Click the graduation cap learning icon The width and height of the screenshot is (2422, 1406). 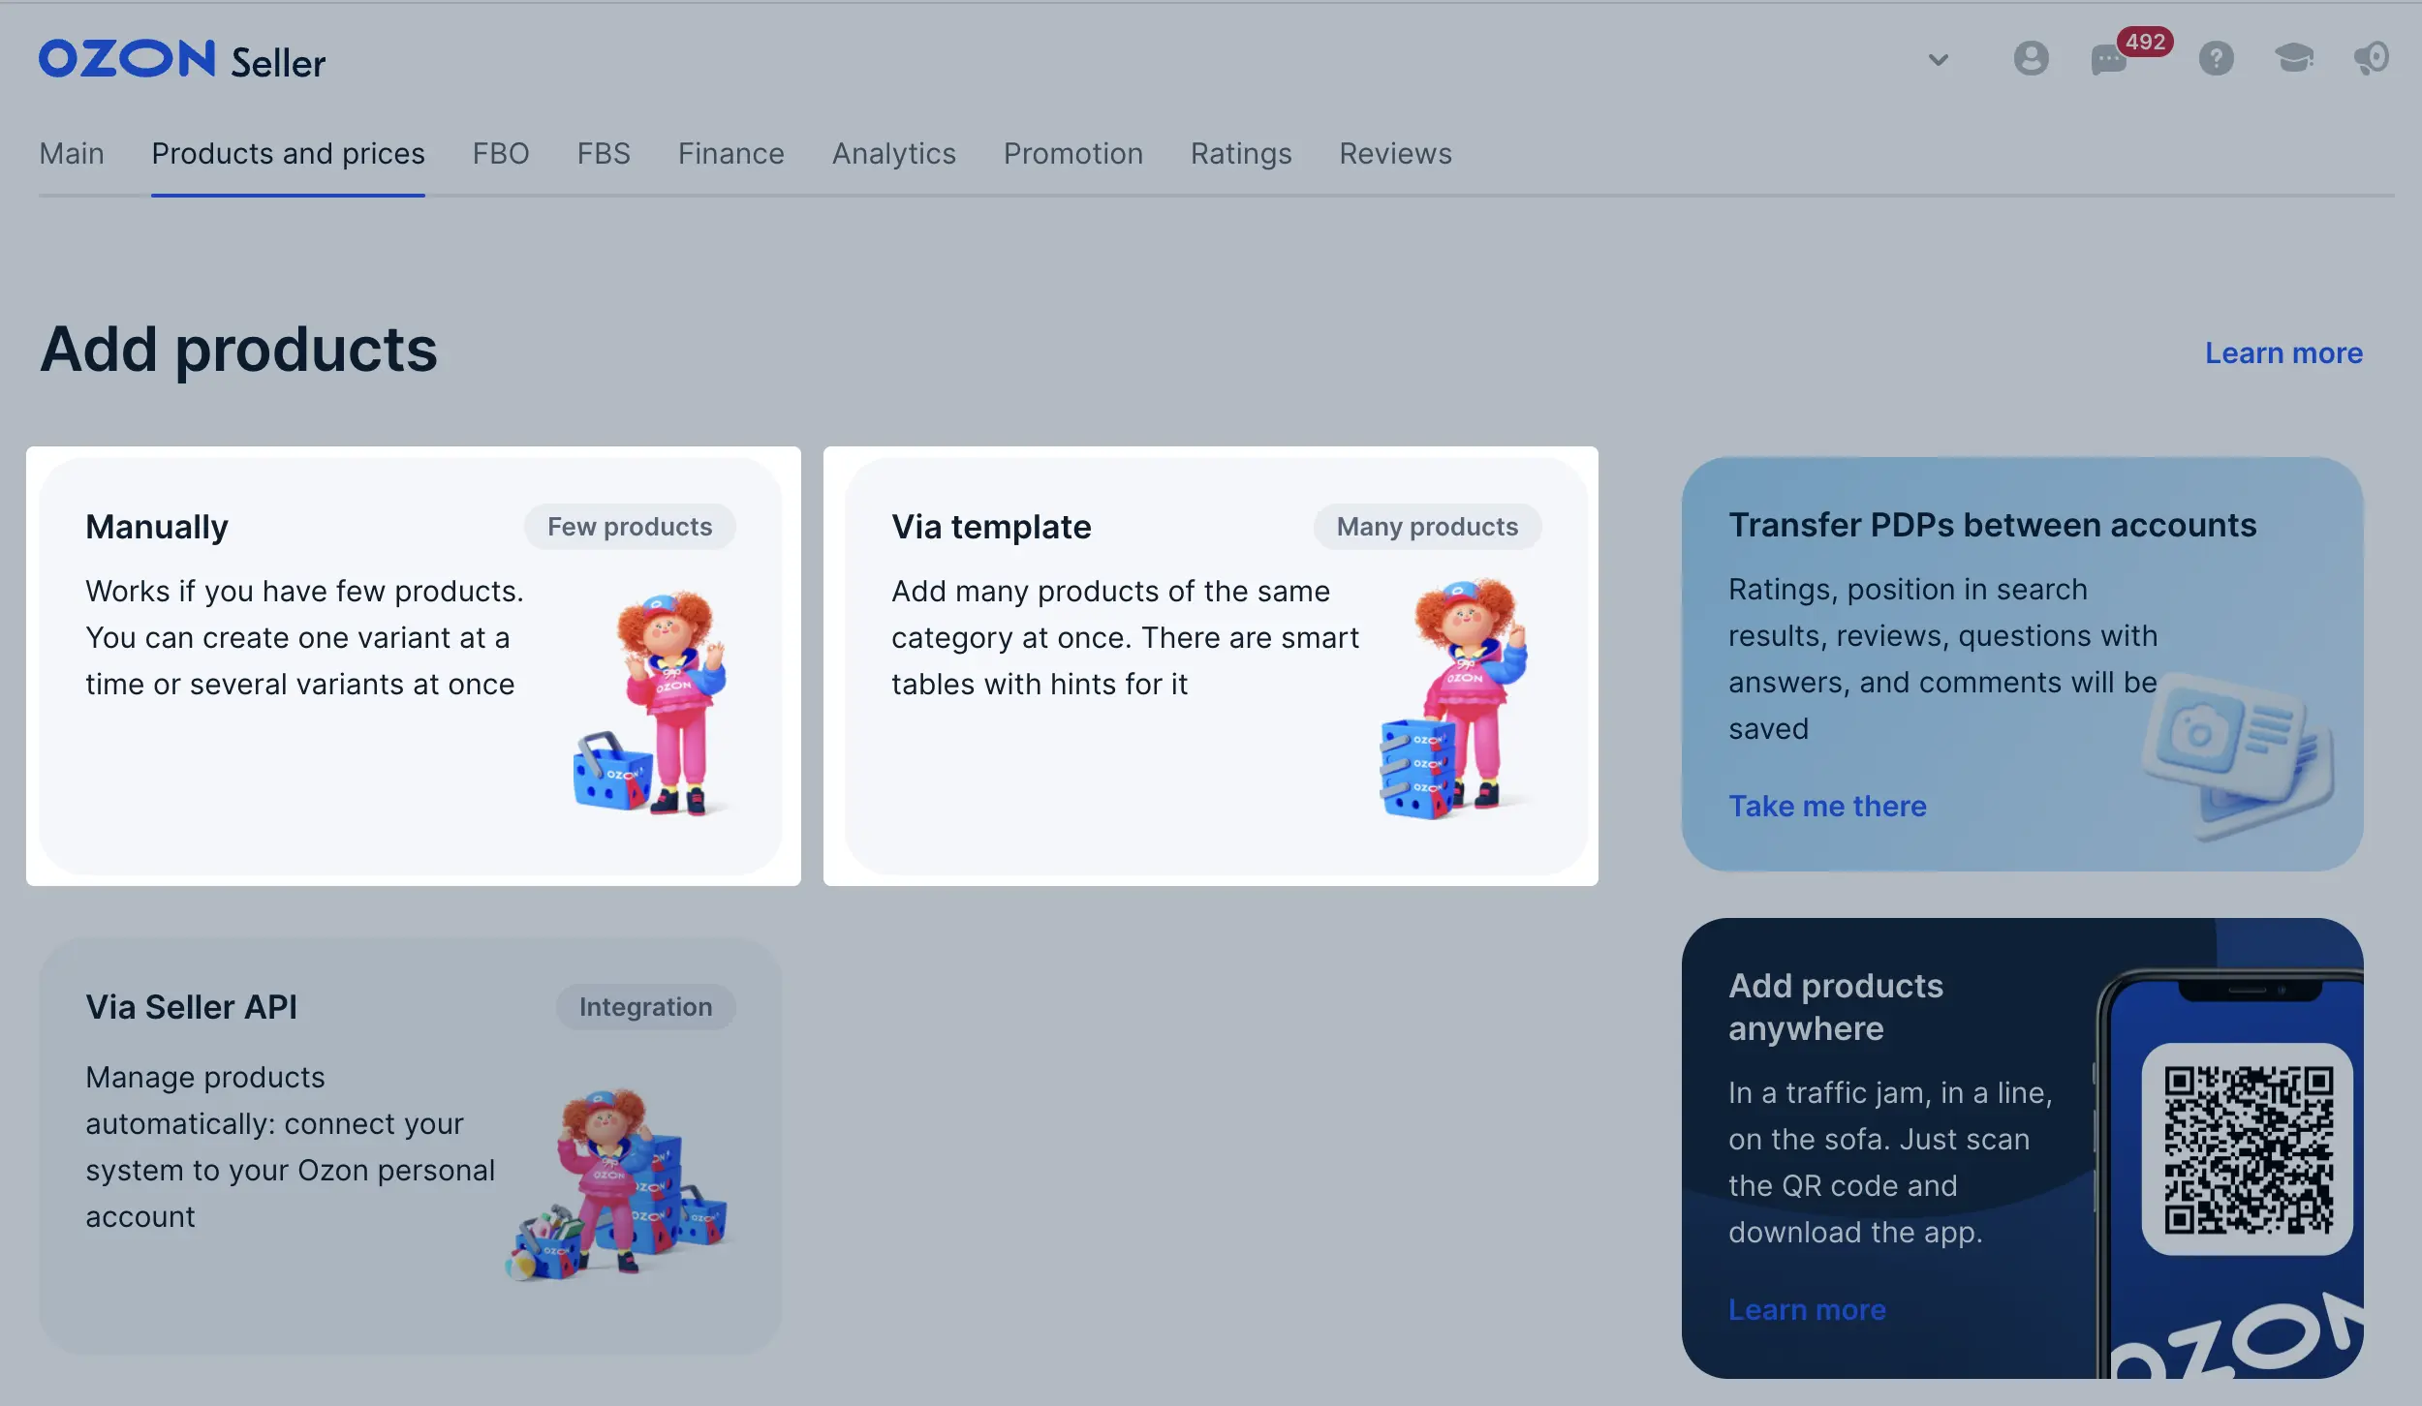[2293, 58]
